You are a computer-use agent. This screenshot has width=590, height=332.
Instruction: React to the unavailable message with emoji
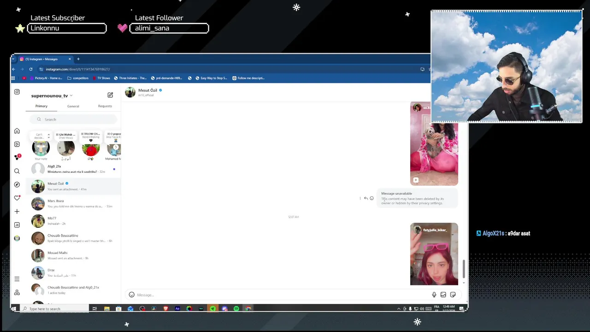pos(372,198)
